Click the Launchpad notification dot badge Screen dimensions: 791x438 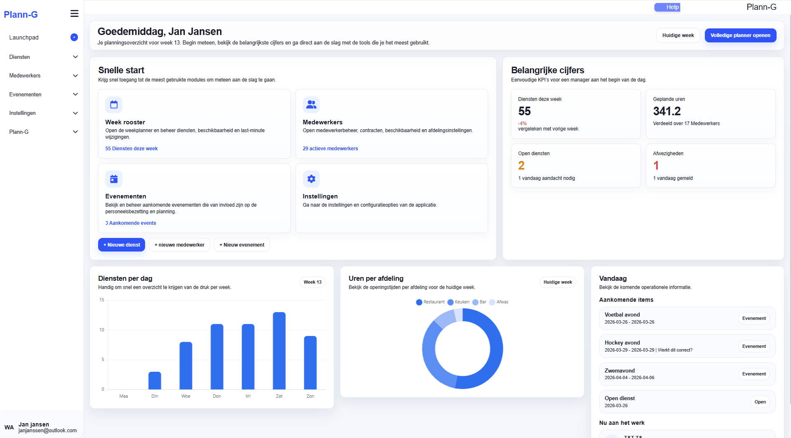click(74, 37)
